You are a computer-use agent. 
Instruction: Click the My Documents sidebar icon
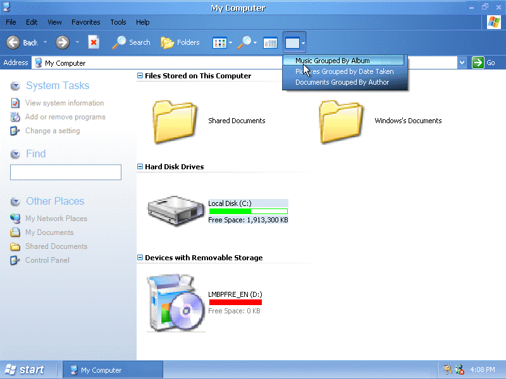click(x=15, y=232)
